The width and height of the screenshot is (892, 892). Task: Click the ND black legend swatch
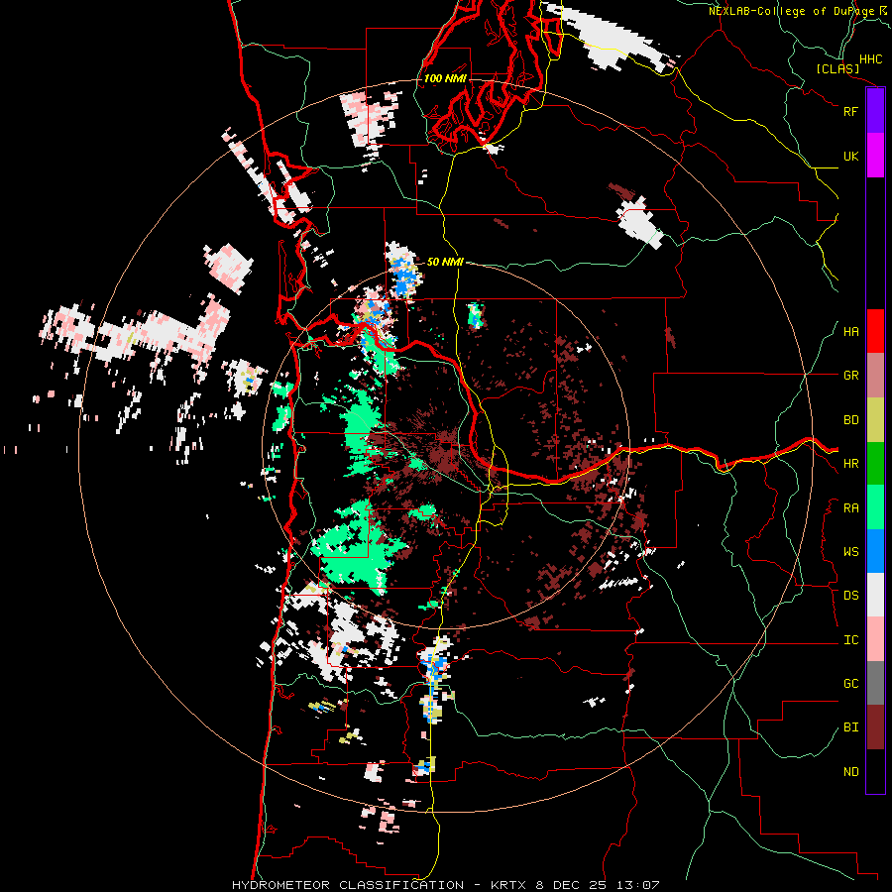(x=875, y=771)
